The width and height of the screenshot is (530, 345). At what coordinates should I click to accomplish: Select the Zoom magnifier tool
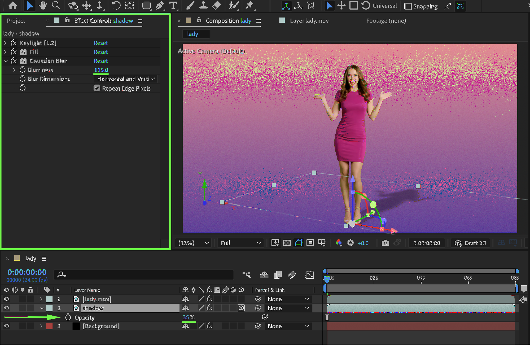click(56, 5)
